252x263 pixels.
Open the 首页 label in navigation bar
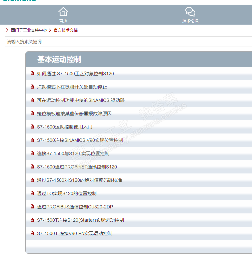coord(63,21)
